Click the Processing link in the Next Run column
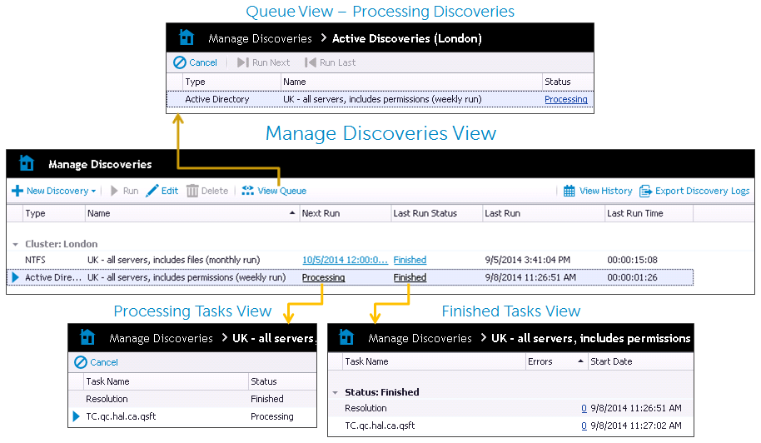The width and height of the screenshot is (761, 443). click(323, 277)
